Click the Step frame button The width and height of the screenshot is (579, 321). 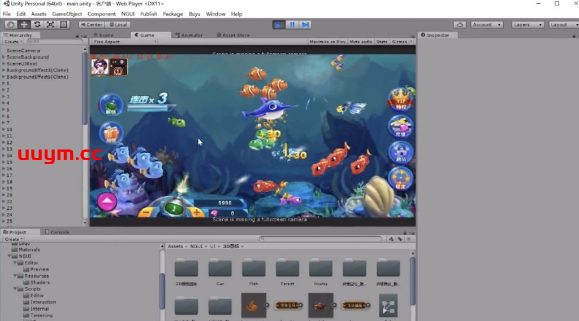coord(305,24)
